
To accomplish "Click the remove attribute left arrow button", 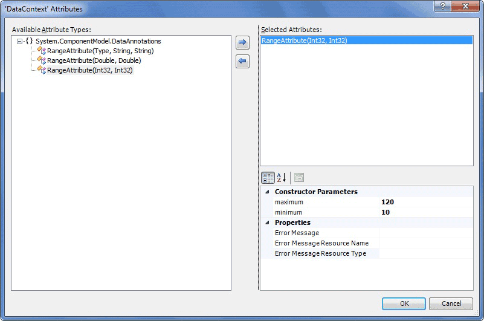I will (242, 61).
